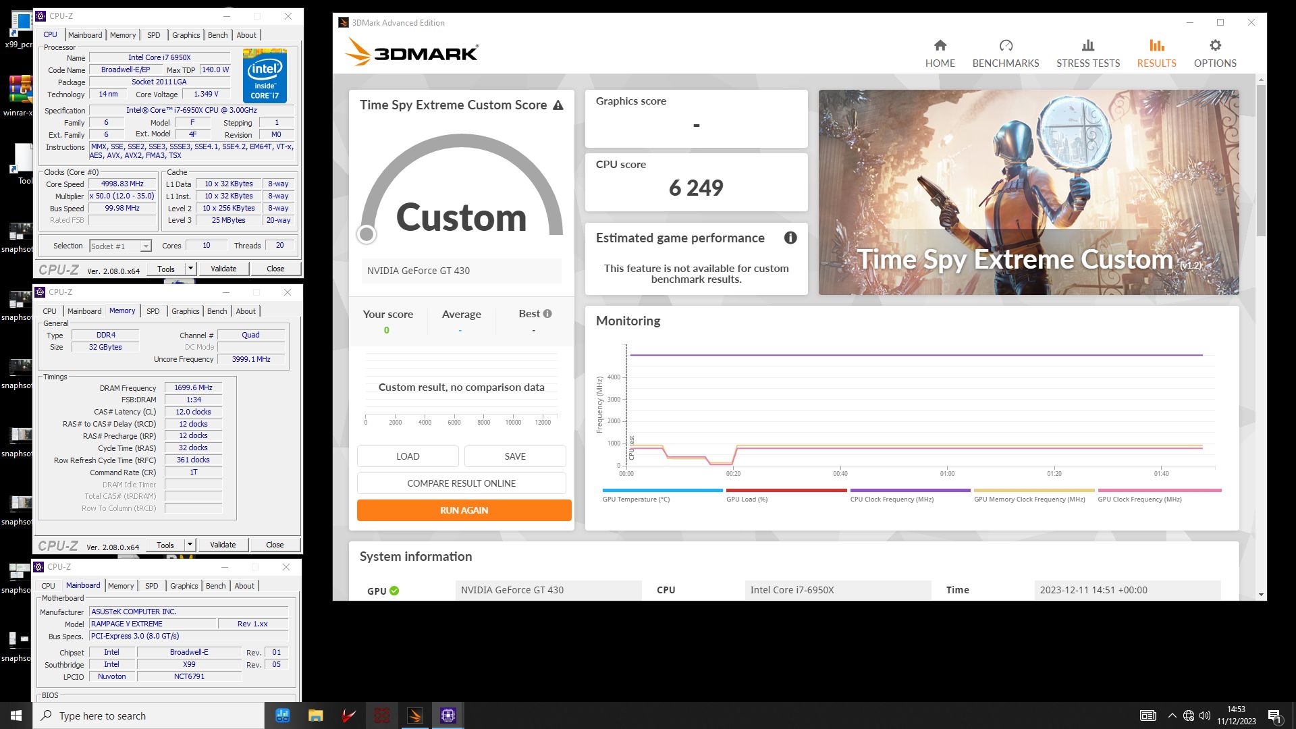This screenshot has width=1296, height=729.
Task: Toggle CPU Clock Frequency legend
Action: [x=910, y=495]
